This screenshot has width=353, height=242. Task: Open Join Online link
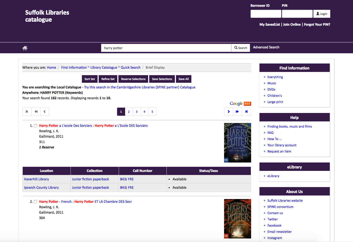(x=292, y=25)
